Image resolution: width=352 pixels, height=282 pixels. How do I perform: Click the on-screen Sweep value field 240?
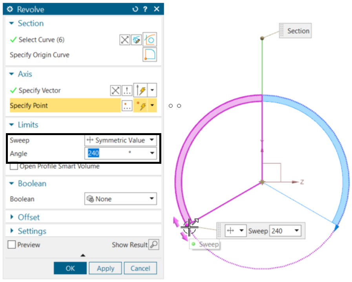pos(281,231)
